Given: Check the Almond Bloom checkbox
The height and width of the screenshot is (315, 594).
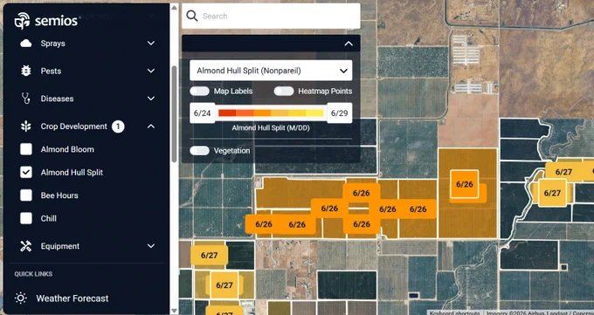Looking at the screenshot, I should coord(26,149).
